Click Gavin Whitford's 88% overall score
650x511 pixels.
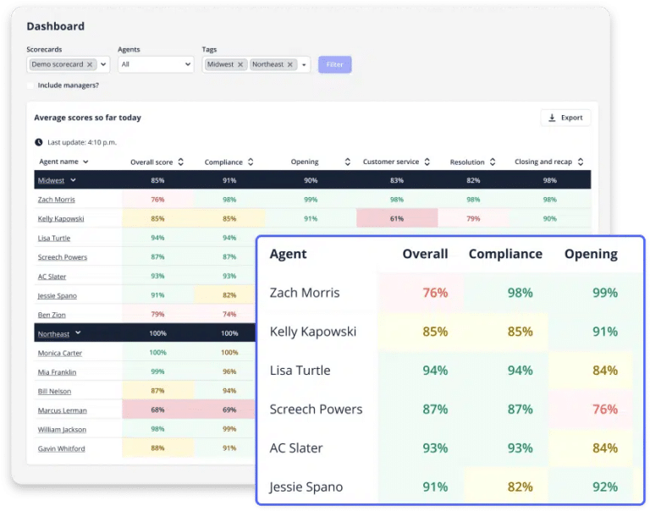[157, 448]
